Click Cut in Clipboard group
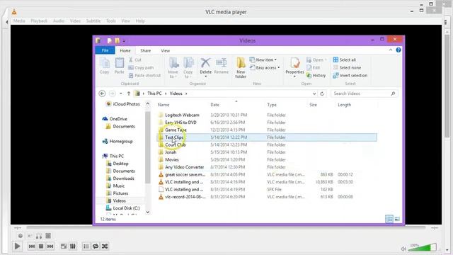The width and height of the screenshot is (453, 255). pyautogui.click(x=135, y=59)
